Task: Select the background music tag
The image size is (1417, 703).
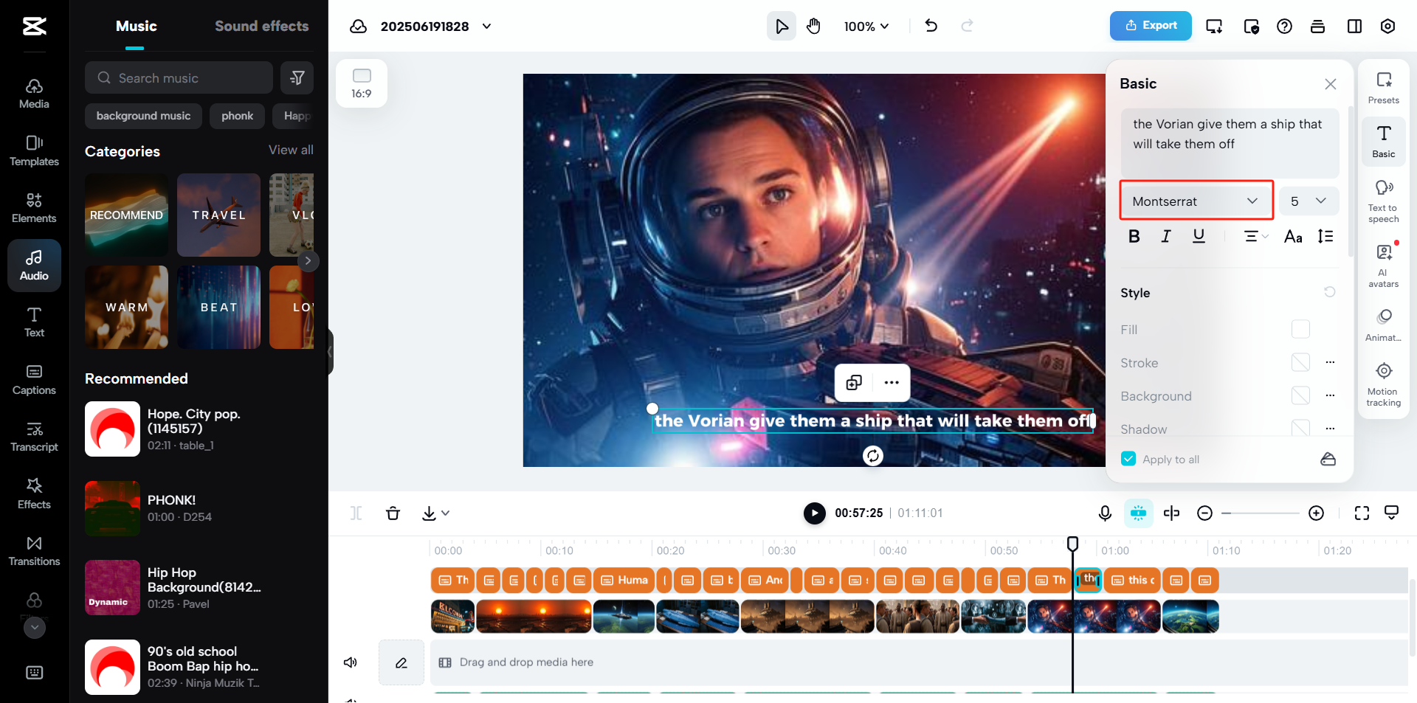Action: click(x=143, y=116)
